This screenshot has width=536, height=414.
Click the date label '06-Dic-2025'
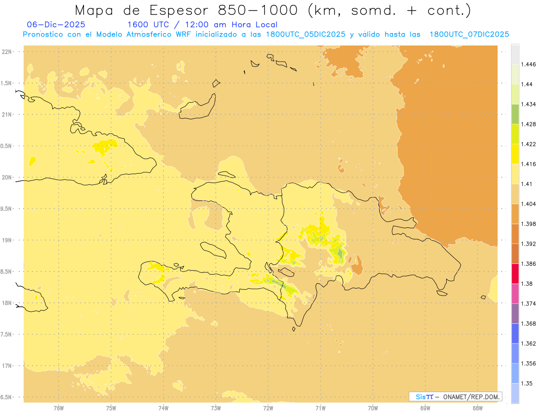(56, 25)
